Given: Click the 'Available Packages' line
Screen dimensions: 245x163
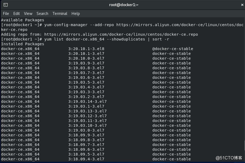Looking at the screenshot, I should click(22, 20).
